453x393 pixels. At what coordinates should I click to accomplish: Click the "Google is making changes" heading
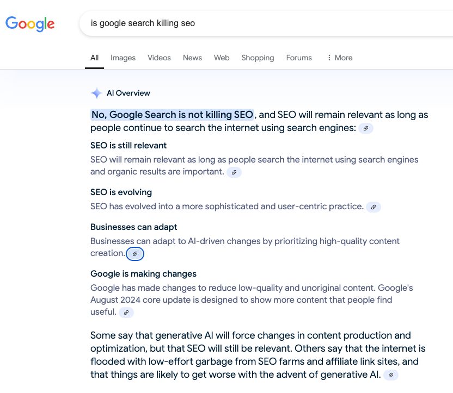pyautogui.click(x=143, y=274)
